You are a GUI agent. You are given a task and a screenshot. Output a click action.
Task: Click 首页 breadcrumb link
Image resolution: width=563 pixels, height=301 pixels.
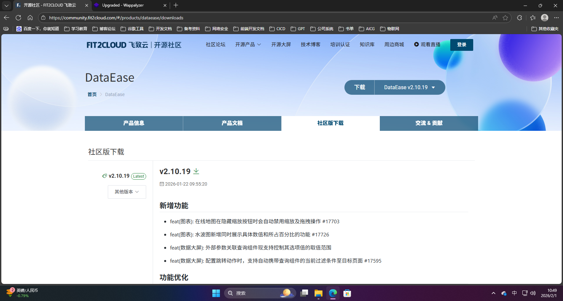(x=92, y=94)
